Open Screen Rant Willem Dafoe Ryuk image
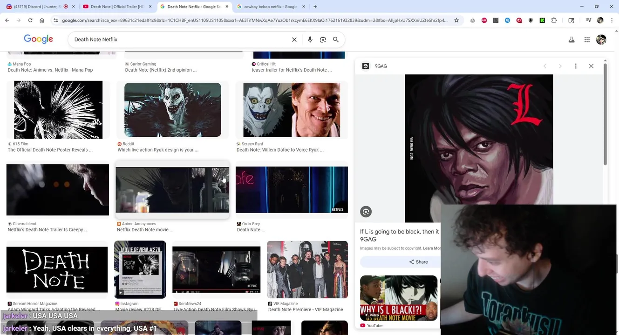 tap(292, 110)
